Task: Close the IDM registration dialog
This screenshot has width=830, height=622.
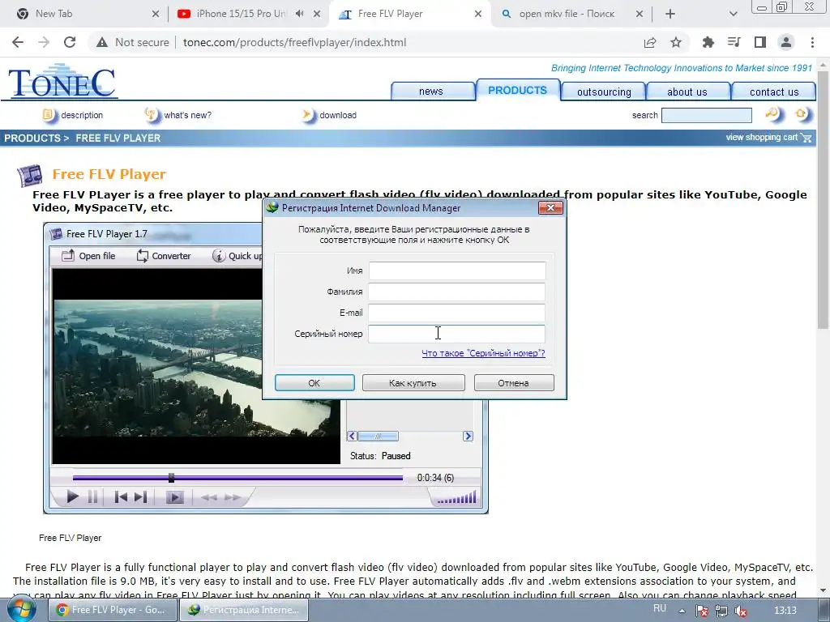Action: tap(550, 208)
